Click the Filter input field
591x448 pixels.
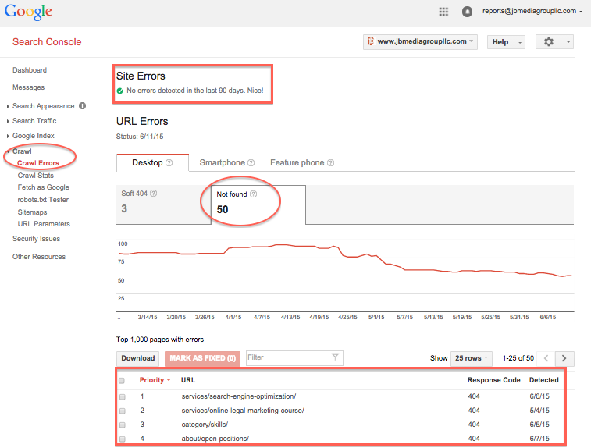[289, 358]
